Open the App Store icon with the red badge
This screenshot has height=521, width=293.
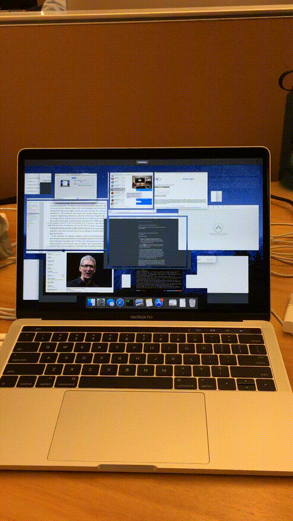point(159,302)
